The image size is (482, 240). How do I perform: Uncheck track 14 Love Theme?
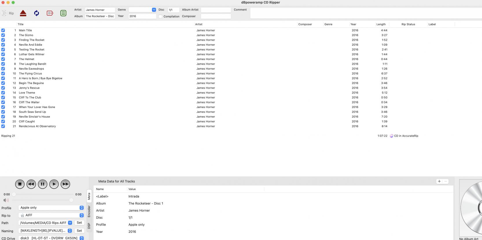pyautogui.click(x=3, y=93)
